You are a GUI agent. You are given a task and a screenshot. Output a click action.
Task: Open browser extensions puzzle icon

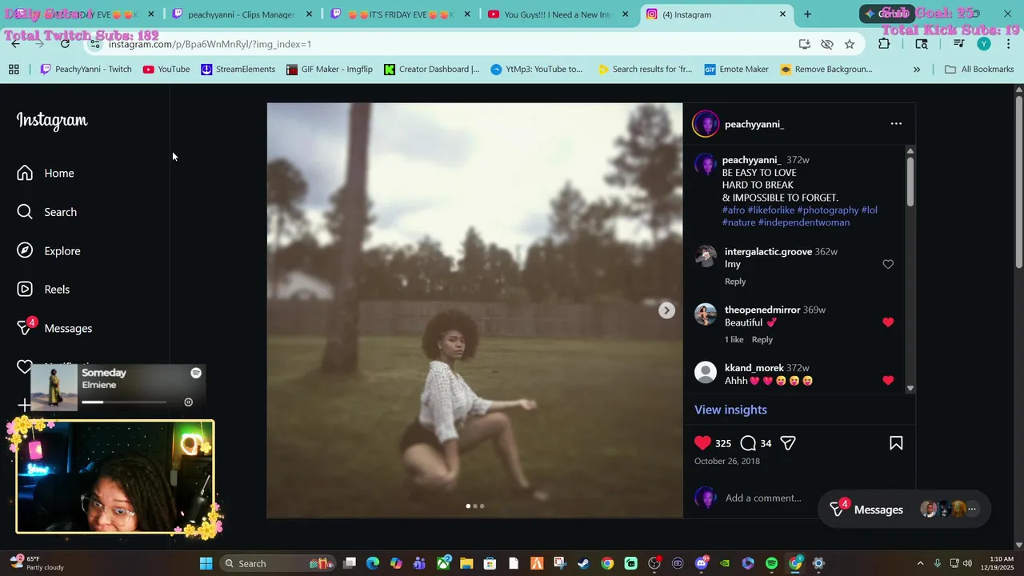[884, 44]
